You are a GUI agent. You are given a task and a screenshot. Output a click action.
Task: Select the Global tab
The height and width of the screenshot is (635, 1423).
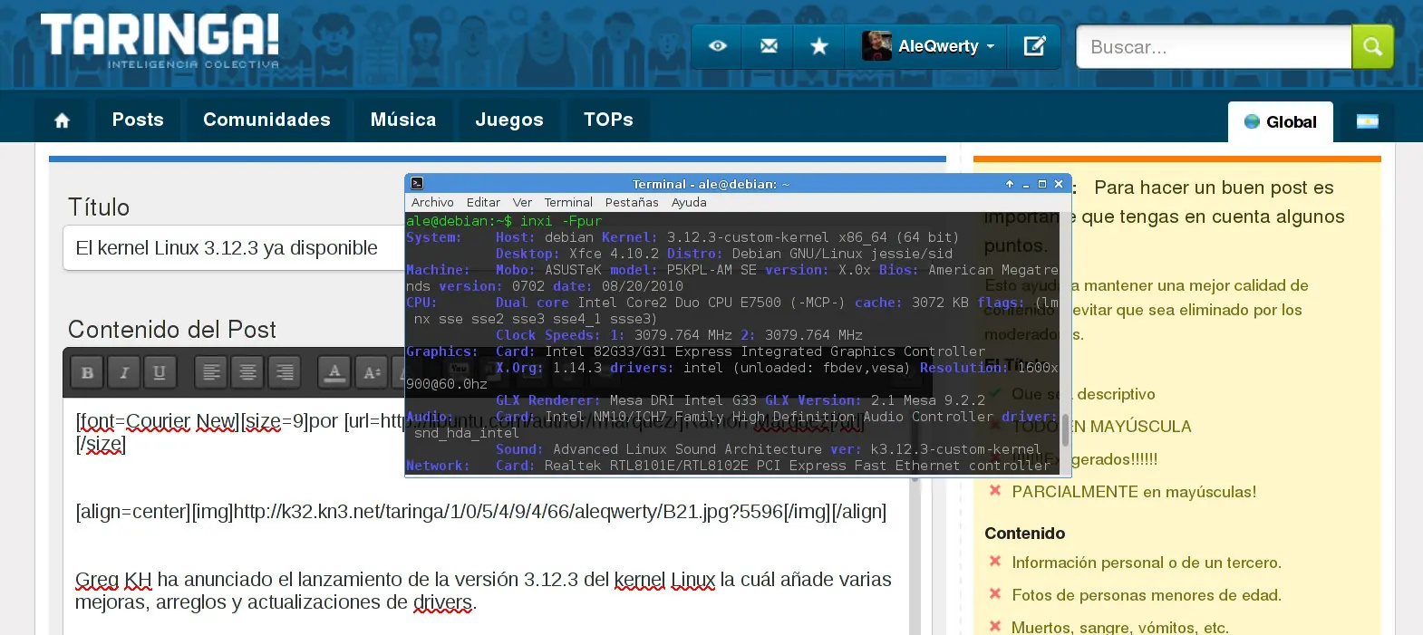(1280, 122)
